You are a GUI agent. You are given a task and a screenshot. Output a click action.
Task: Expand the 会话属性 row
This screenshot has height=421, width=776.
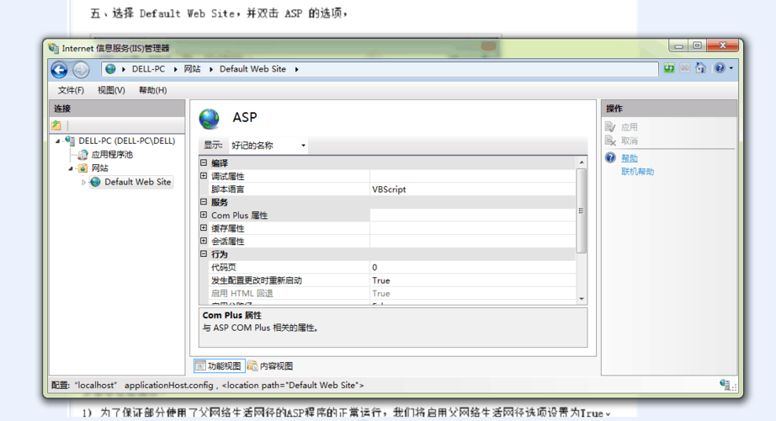pyautogui.click(x=204, y=241)
